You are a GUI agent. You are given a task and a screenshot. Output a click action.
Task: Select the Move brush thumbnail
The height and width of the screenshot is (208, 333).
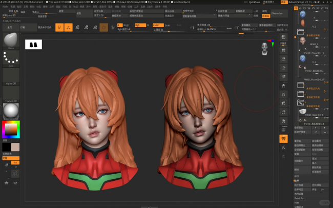click(11, 40)
